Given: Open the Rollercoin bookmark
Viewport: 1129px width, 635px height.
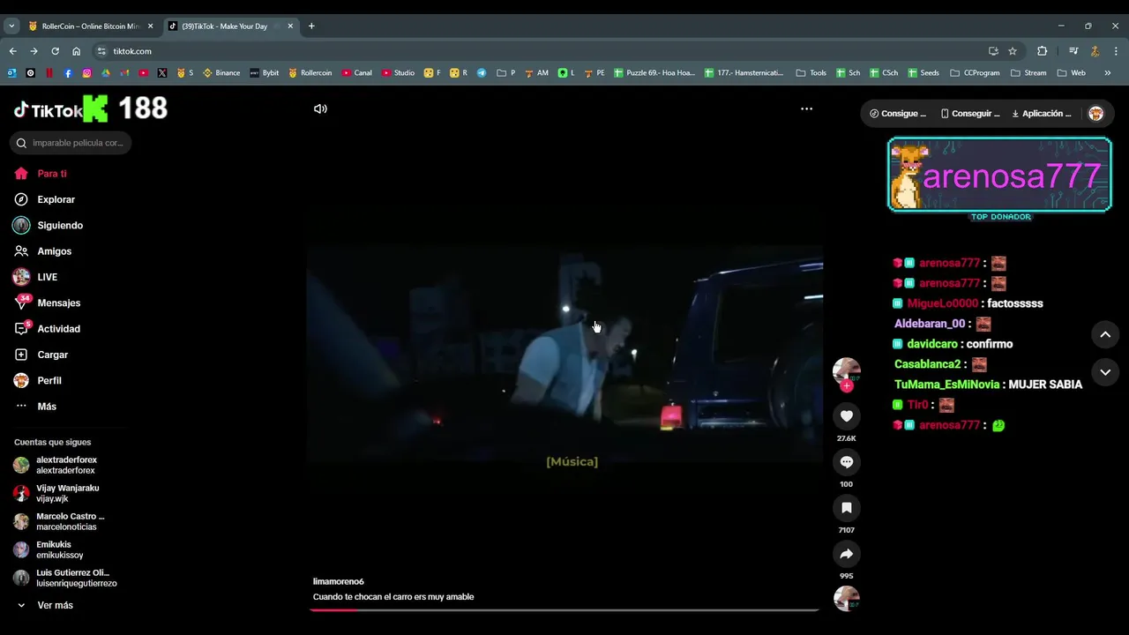Looking at the screenshot, I should pos(310,73).
